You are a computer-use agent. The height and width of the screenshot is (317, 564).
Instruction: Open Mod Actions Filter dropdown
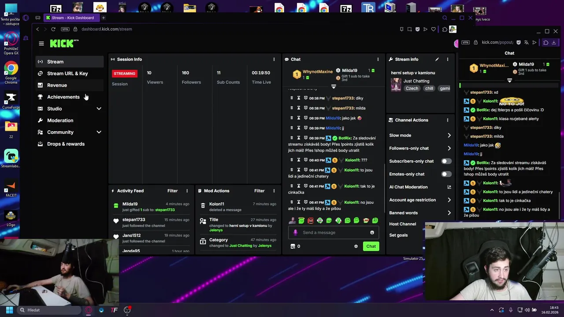(259, 191)
